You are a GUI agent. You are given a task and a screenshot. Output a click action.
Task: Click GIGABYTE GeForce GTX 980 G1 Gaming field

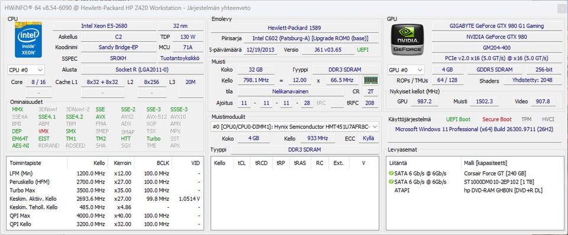pos(496,26)
